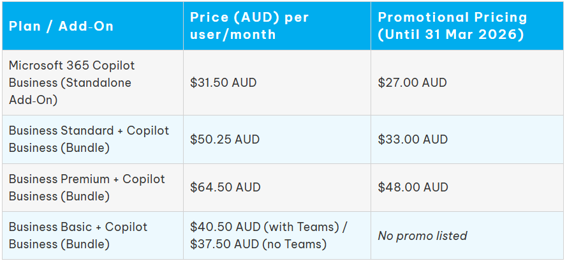This screenshot has height=261, width=567.
Task: Click the $64.50 AUD price cell
Action: pyautogui.click(x=225, y=188)
